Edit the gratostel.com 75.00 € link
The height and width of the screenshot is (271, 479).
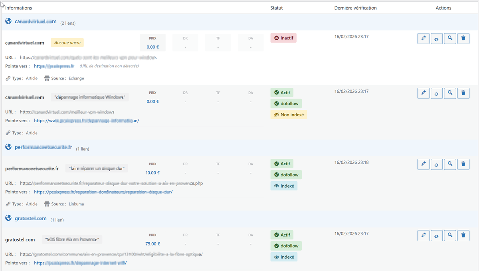pyautogui.click(x=424, y=235)
